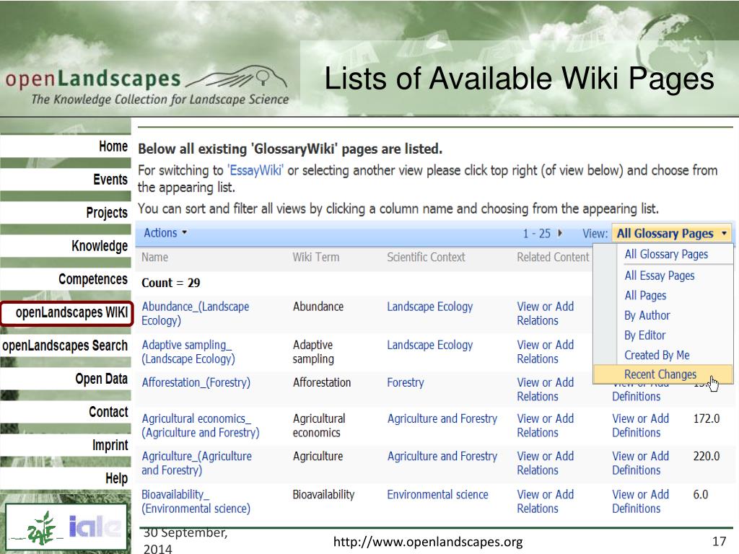Click Environmental science context link
This screenshot has height=554, width=739.
pyautogui.click(x=437, y=495)
